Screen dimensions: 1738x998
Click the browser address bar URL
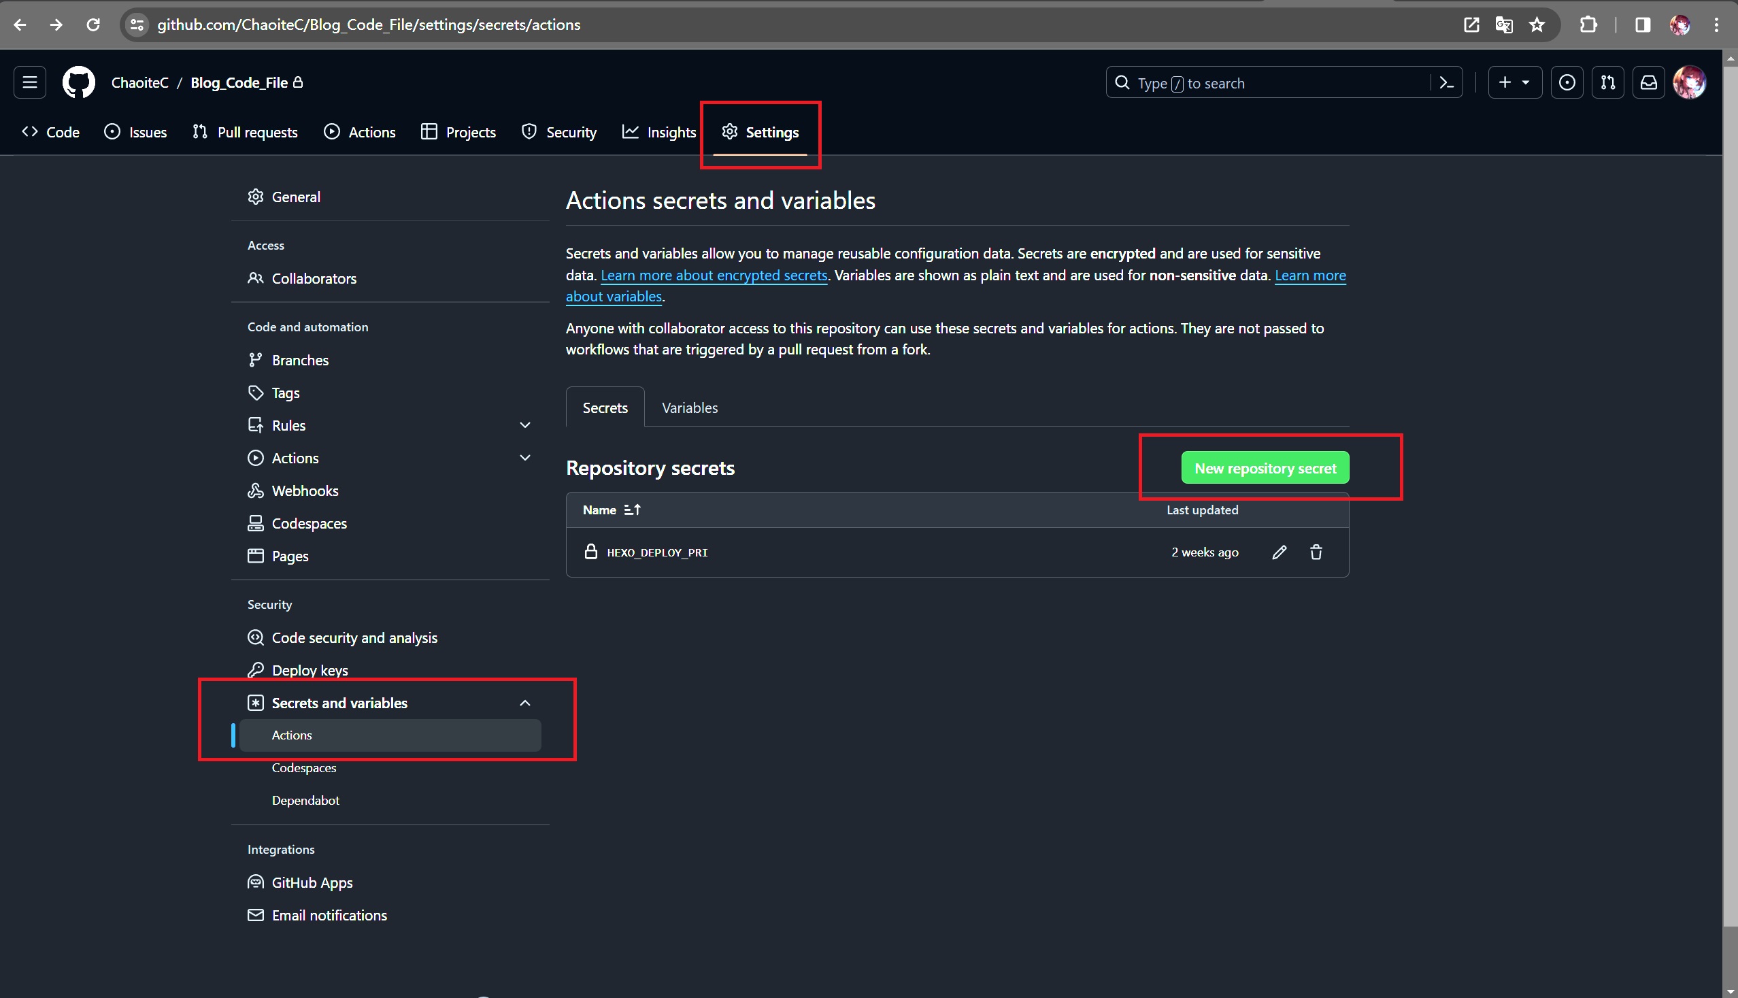click(x=369, y=24)
